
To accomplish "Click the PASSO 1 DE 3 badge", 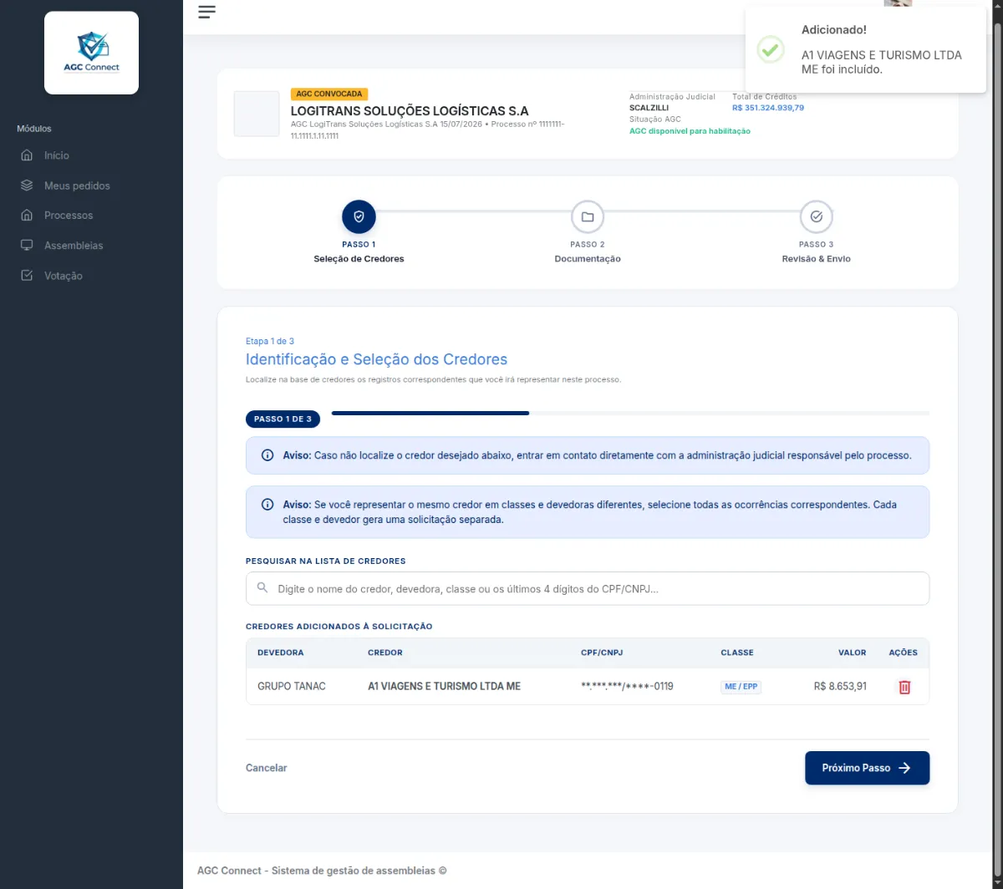I will (283, 419).
